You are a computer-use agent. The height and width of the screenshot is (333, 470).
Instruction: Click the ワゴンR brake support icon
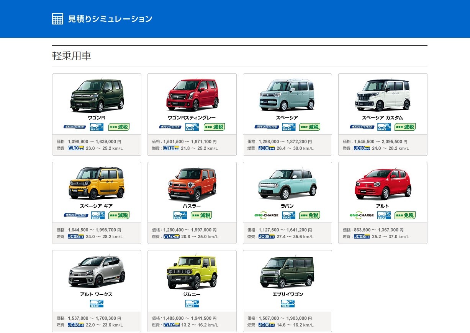pos(97,127)
